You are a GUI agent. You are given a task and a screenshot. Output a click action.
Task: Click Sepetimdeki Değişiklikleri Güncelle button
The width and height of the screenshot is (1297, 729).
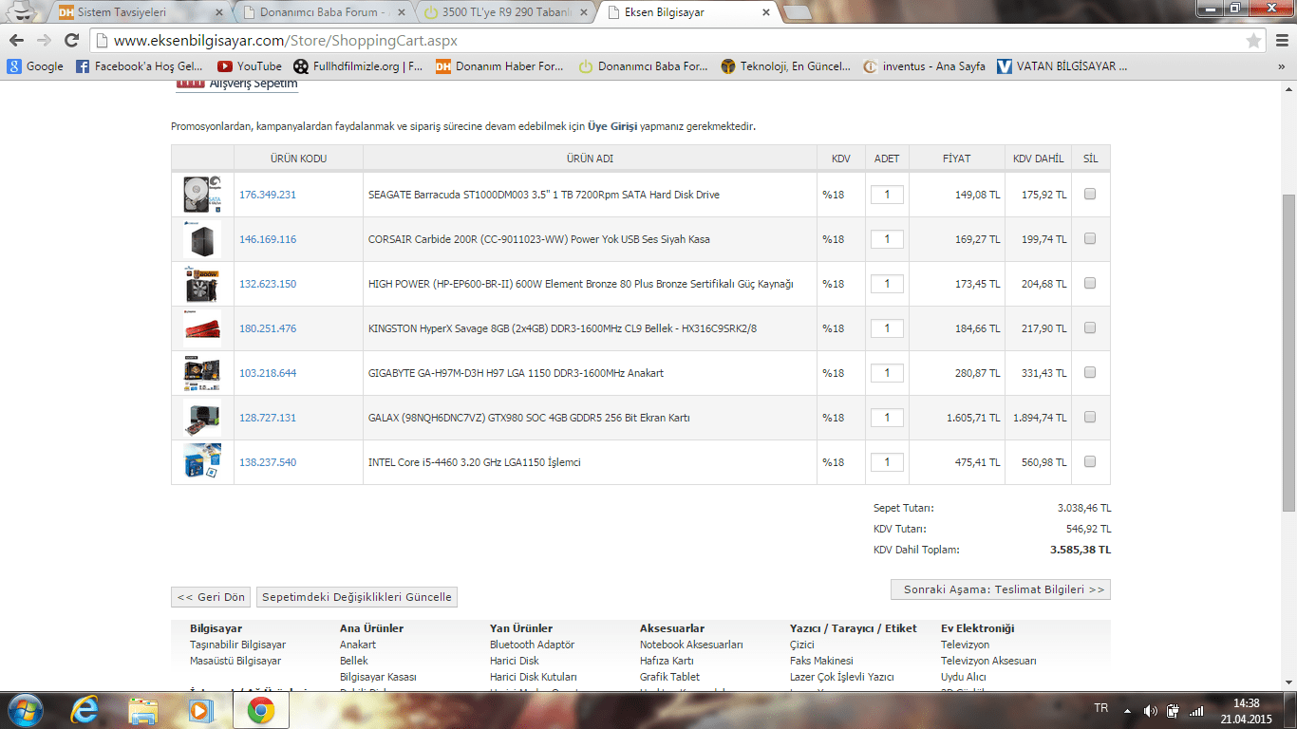point(357,597)
